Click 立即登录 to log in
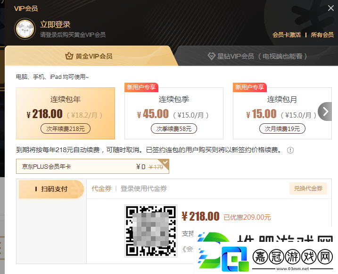The image size is (338, 274). [55, 25]
